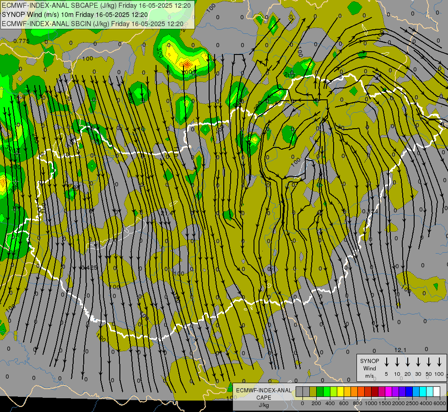Click the 100 m/s wind arrow in the SYNOP legend
The height and width of the screenshot is (412, 448).
[x=439, y=362]
